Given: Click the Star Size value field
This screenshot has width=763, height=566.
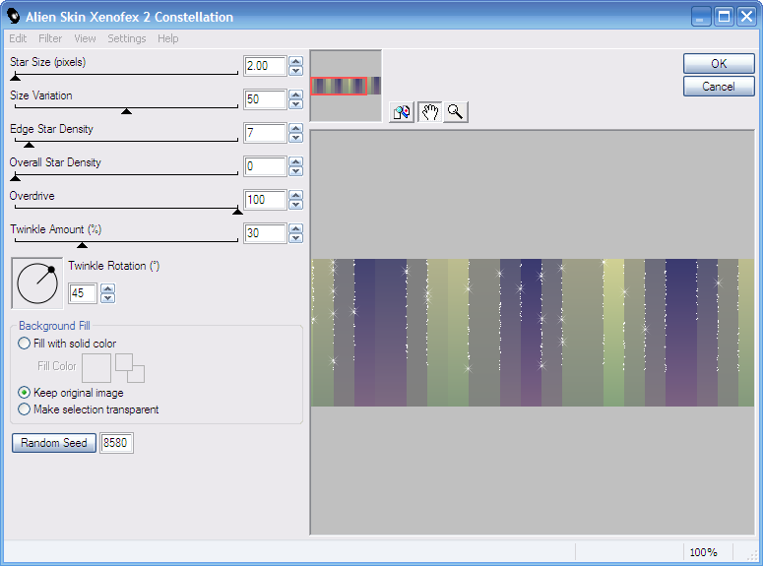Looking at the screenshot, I should tap(265, 66).
